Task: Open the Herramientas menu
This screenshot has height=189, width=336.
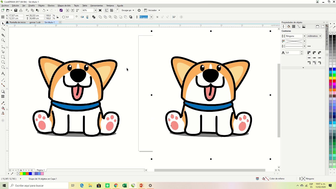Action: coord(97,6)
